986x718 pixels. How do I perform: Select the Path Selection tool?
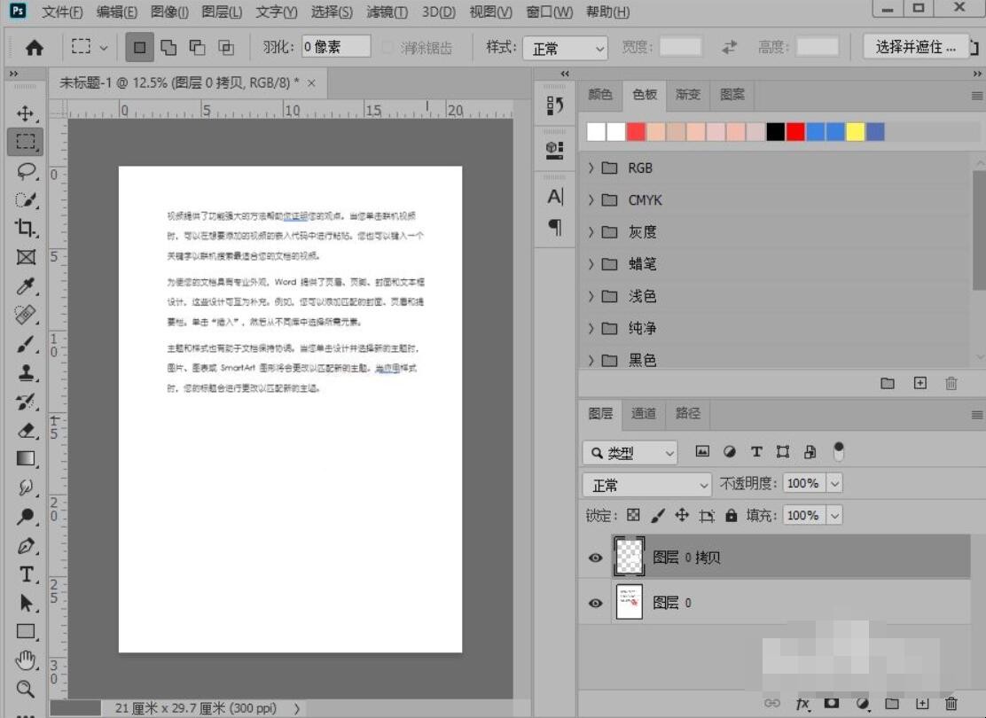[25, 603]
